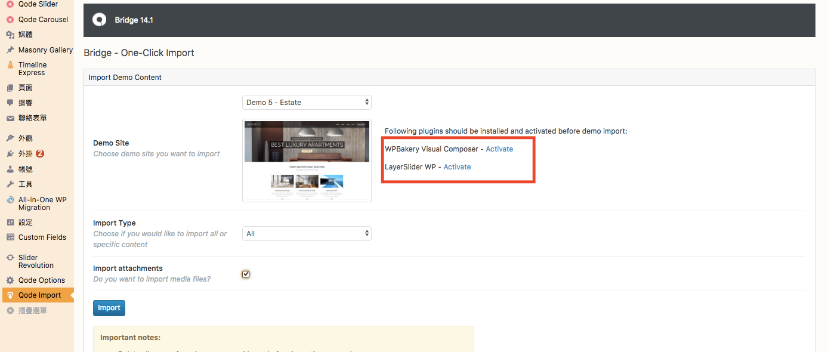Click the media (媒體) icon in sidebar

[10, 35]
